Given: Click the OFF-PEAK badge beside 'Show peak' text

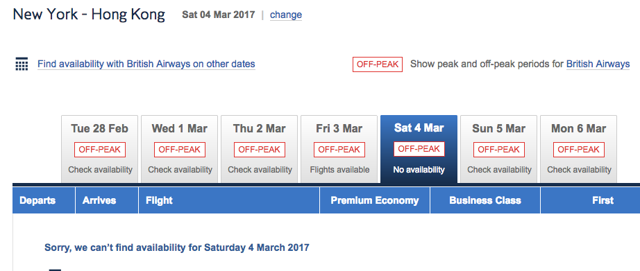Looking at the screenshot, I should 378,64.
